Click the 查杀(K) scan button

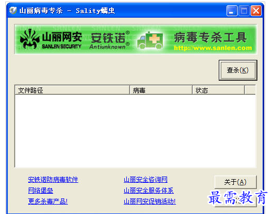coord(238,70)
